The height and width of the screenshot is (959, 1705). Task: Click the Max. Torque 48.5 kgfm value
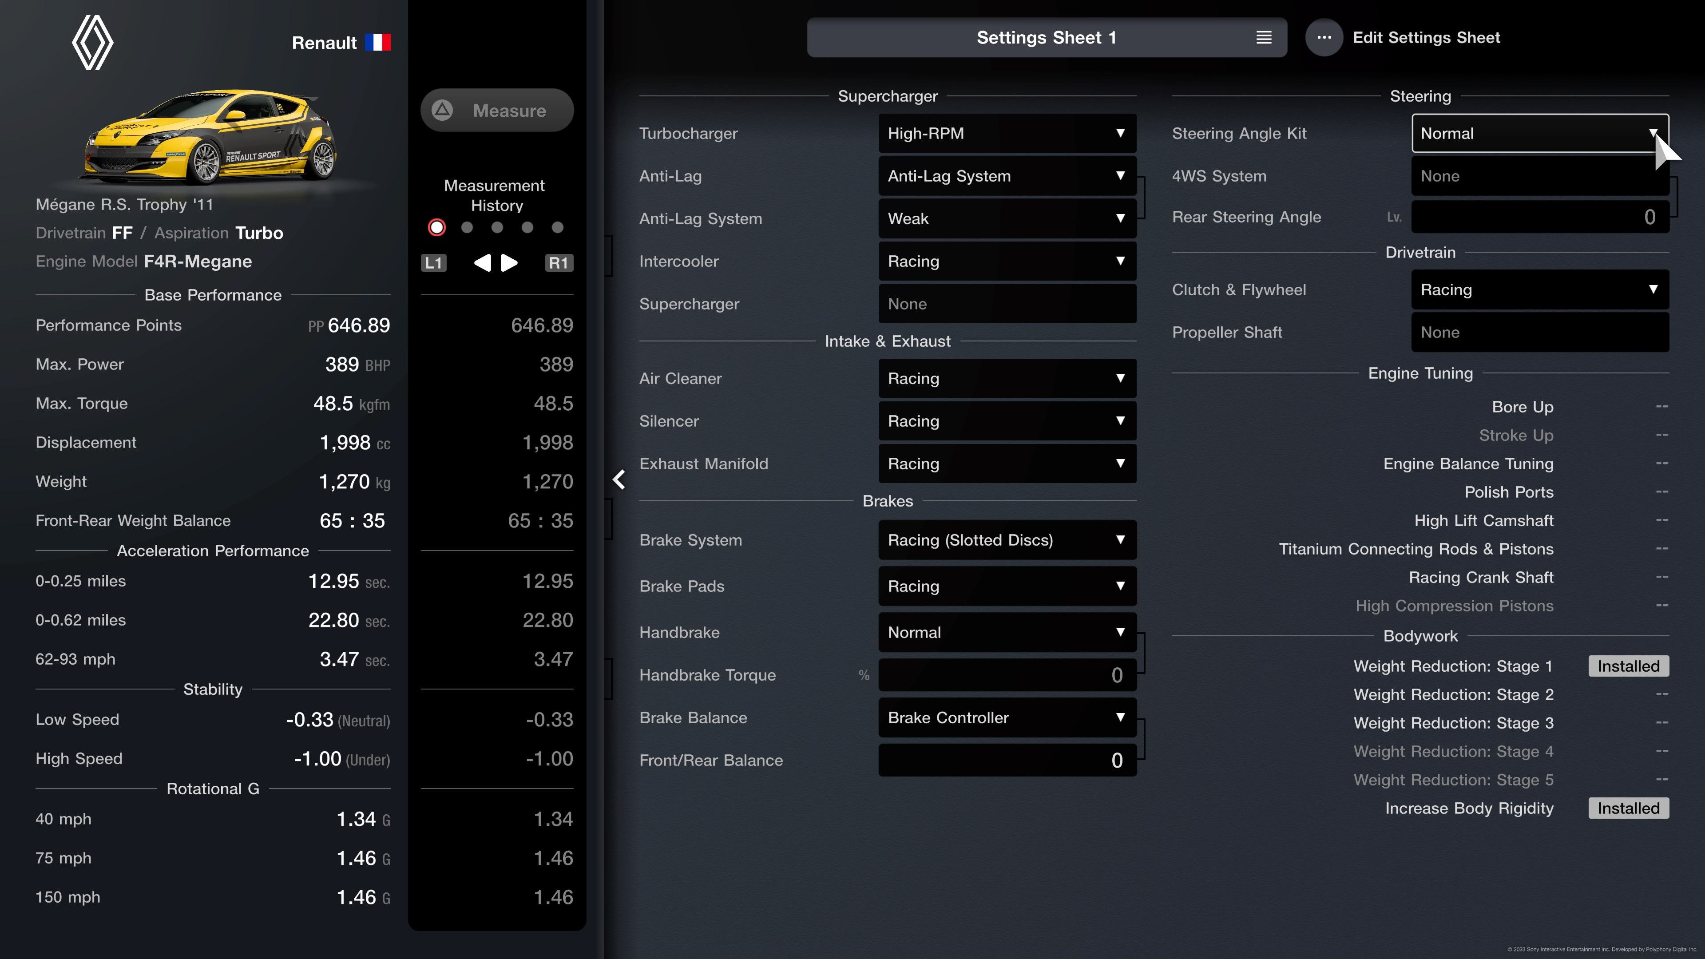pos(352,404)
